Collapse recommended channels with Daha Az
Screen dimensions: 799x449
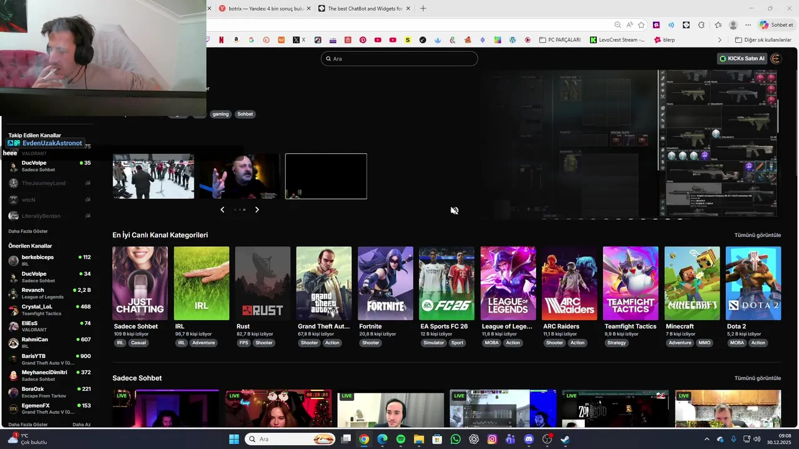point(82,425)
